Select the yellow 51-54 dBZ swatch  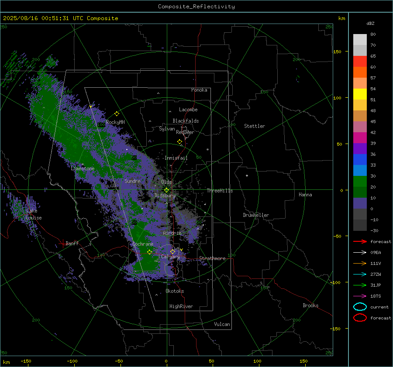[x=360, y=94]
